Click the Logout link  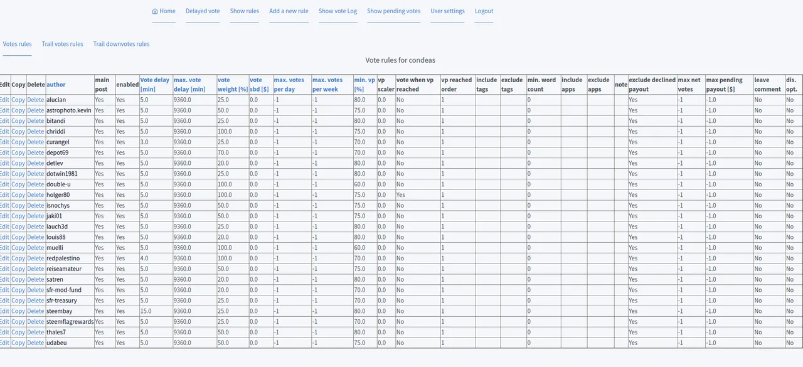[484, 11]
